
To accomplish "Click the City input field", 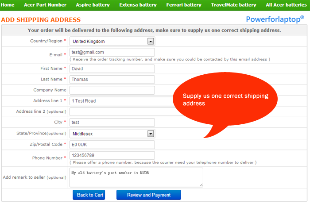I will tap(112, 123).
